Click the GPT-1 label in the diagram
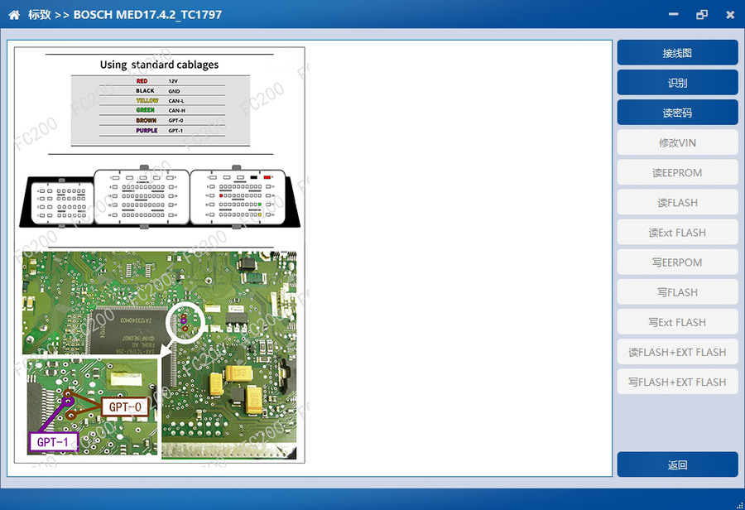Image resolution: width=745 pixels, height=510 pixels. coord(53,442)
